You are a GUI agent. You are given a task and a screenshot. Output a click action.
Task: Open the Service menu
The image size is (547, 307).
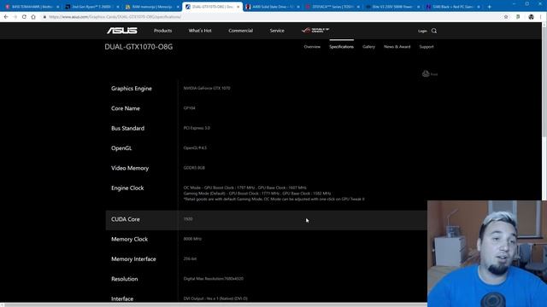pyautogui.click(x=277, y=31)
